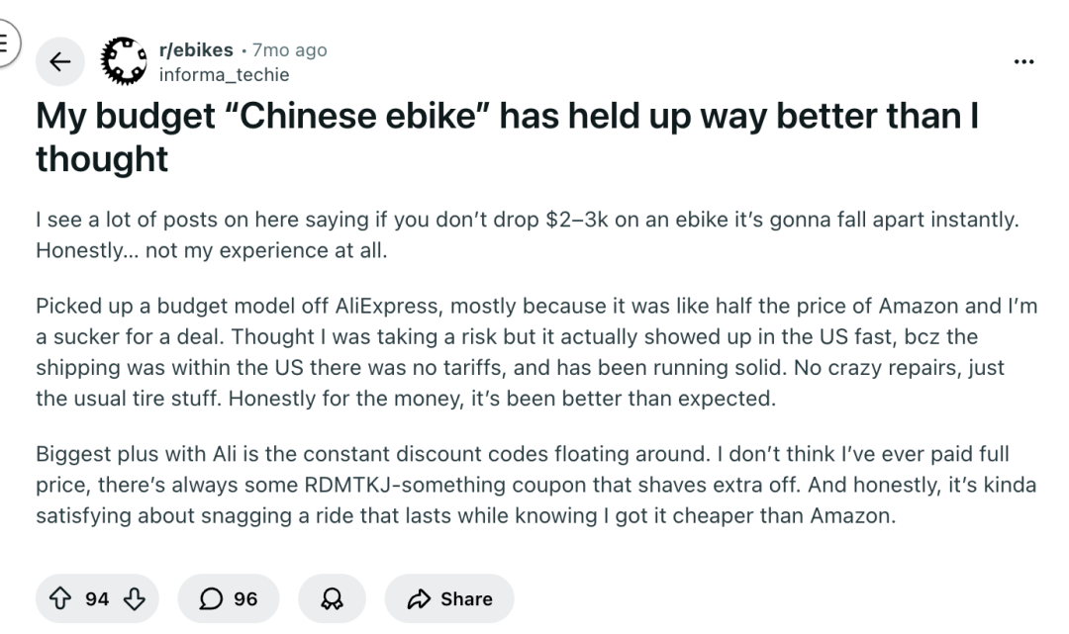The height and width of the screenshot is (634, 1069).
Task: Upvote the Chinese ebike post
Action: (64, 598)
